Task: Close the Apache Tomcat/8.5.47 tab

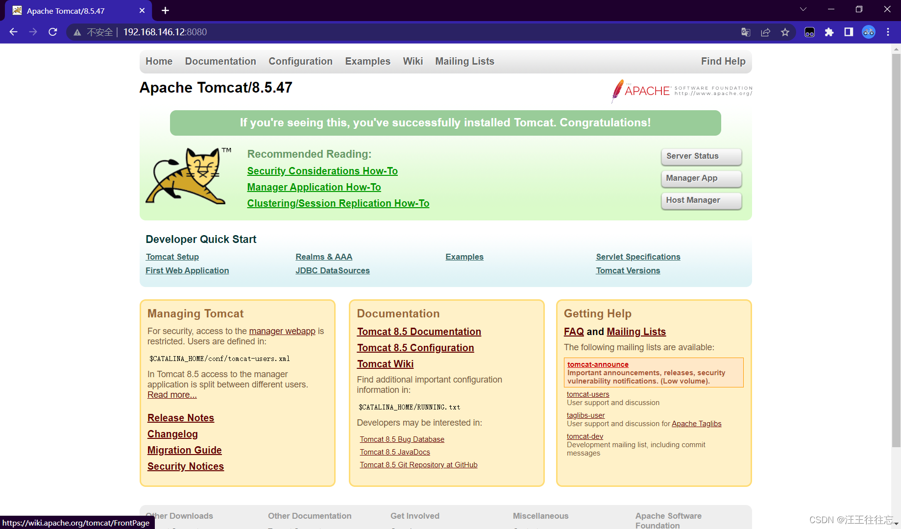Action: (x=142, y=10)
